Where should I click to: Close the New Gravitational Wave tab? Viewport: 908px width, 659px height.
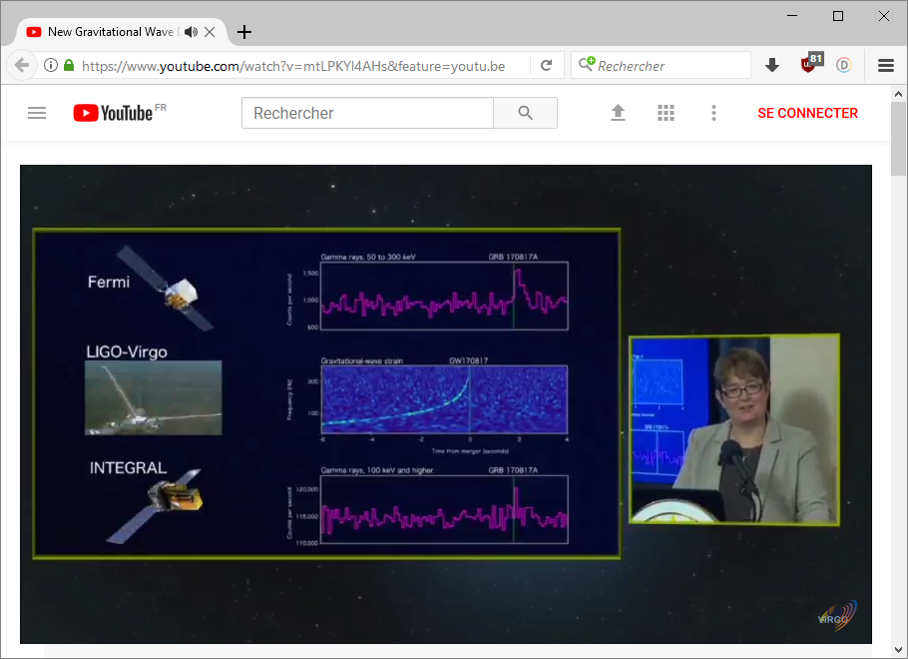pos(210,32)
